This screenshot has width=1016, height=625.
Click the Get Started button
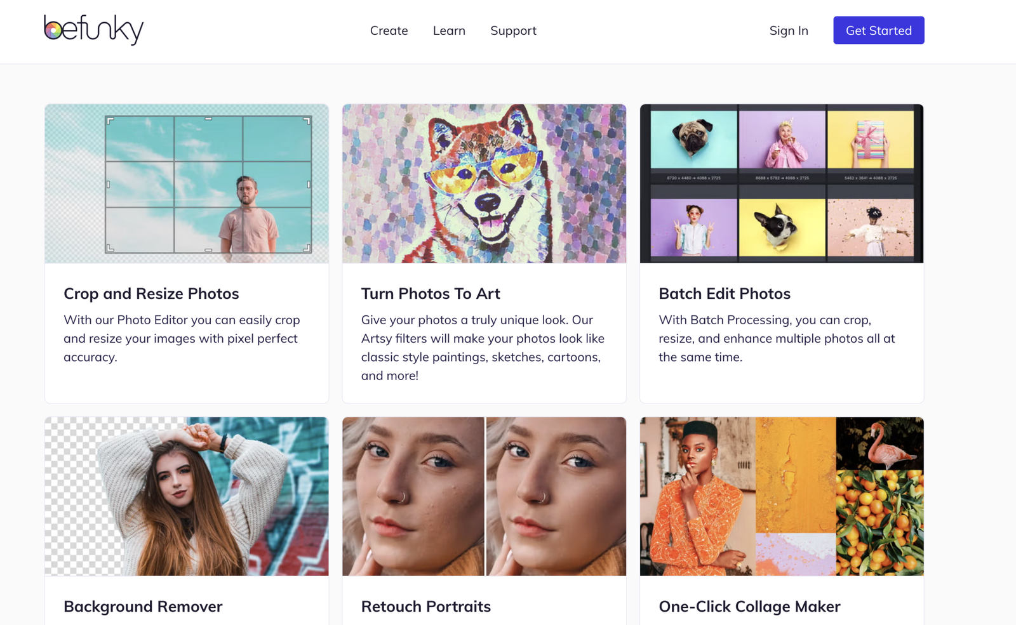879,30
